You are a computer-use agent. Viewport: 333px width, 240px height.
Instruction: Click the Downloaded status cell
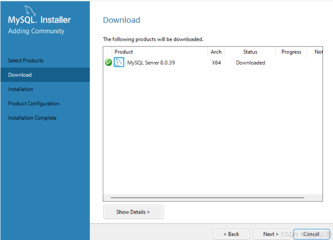(250, 63)
